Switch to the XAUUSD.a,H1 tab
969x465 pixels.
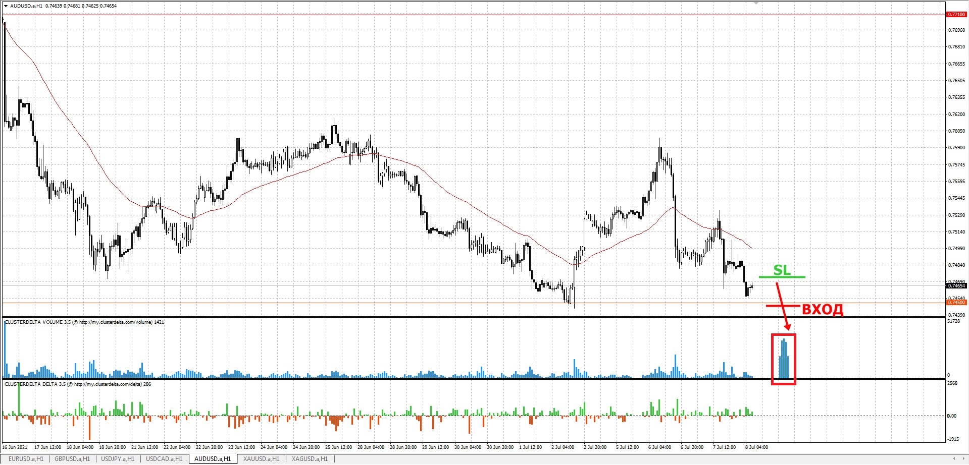tap(261, 459)
